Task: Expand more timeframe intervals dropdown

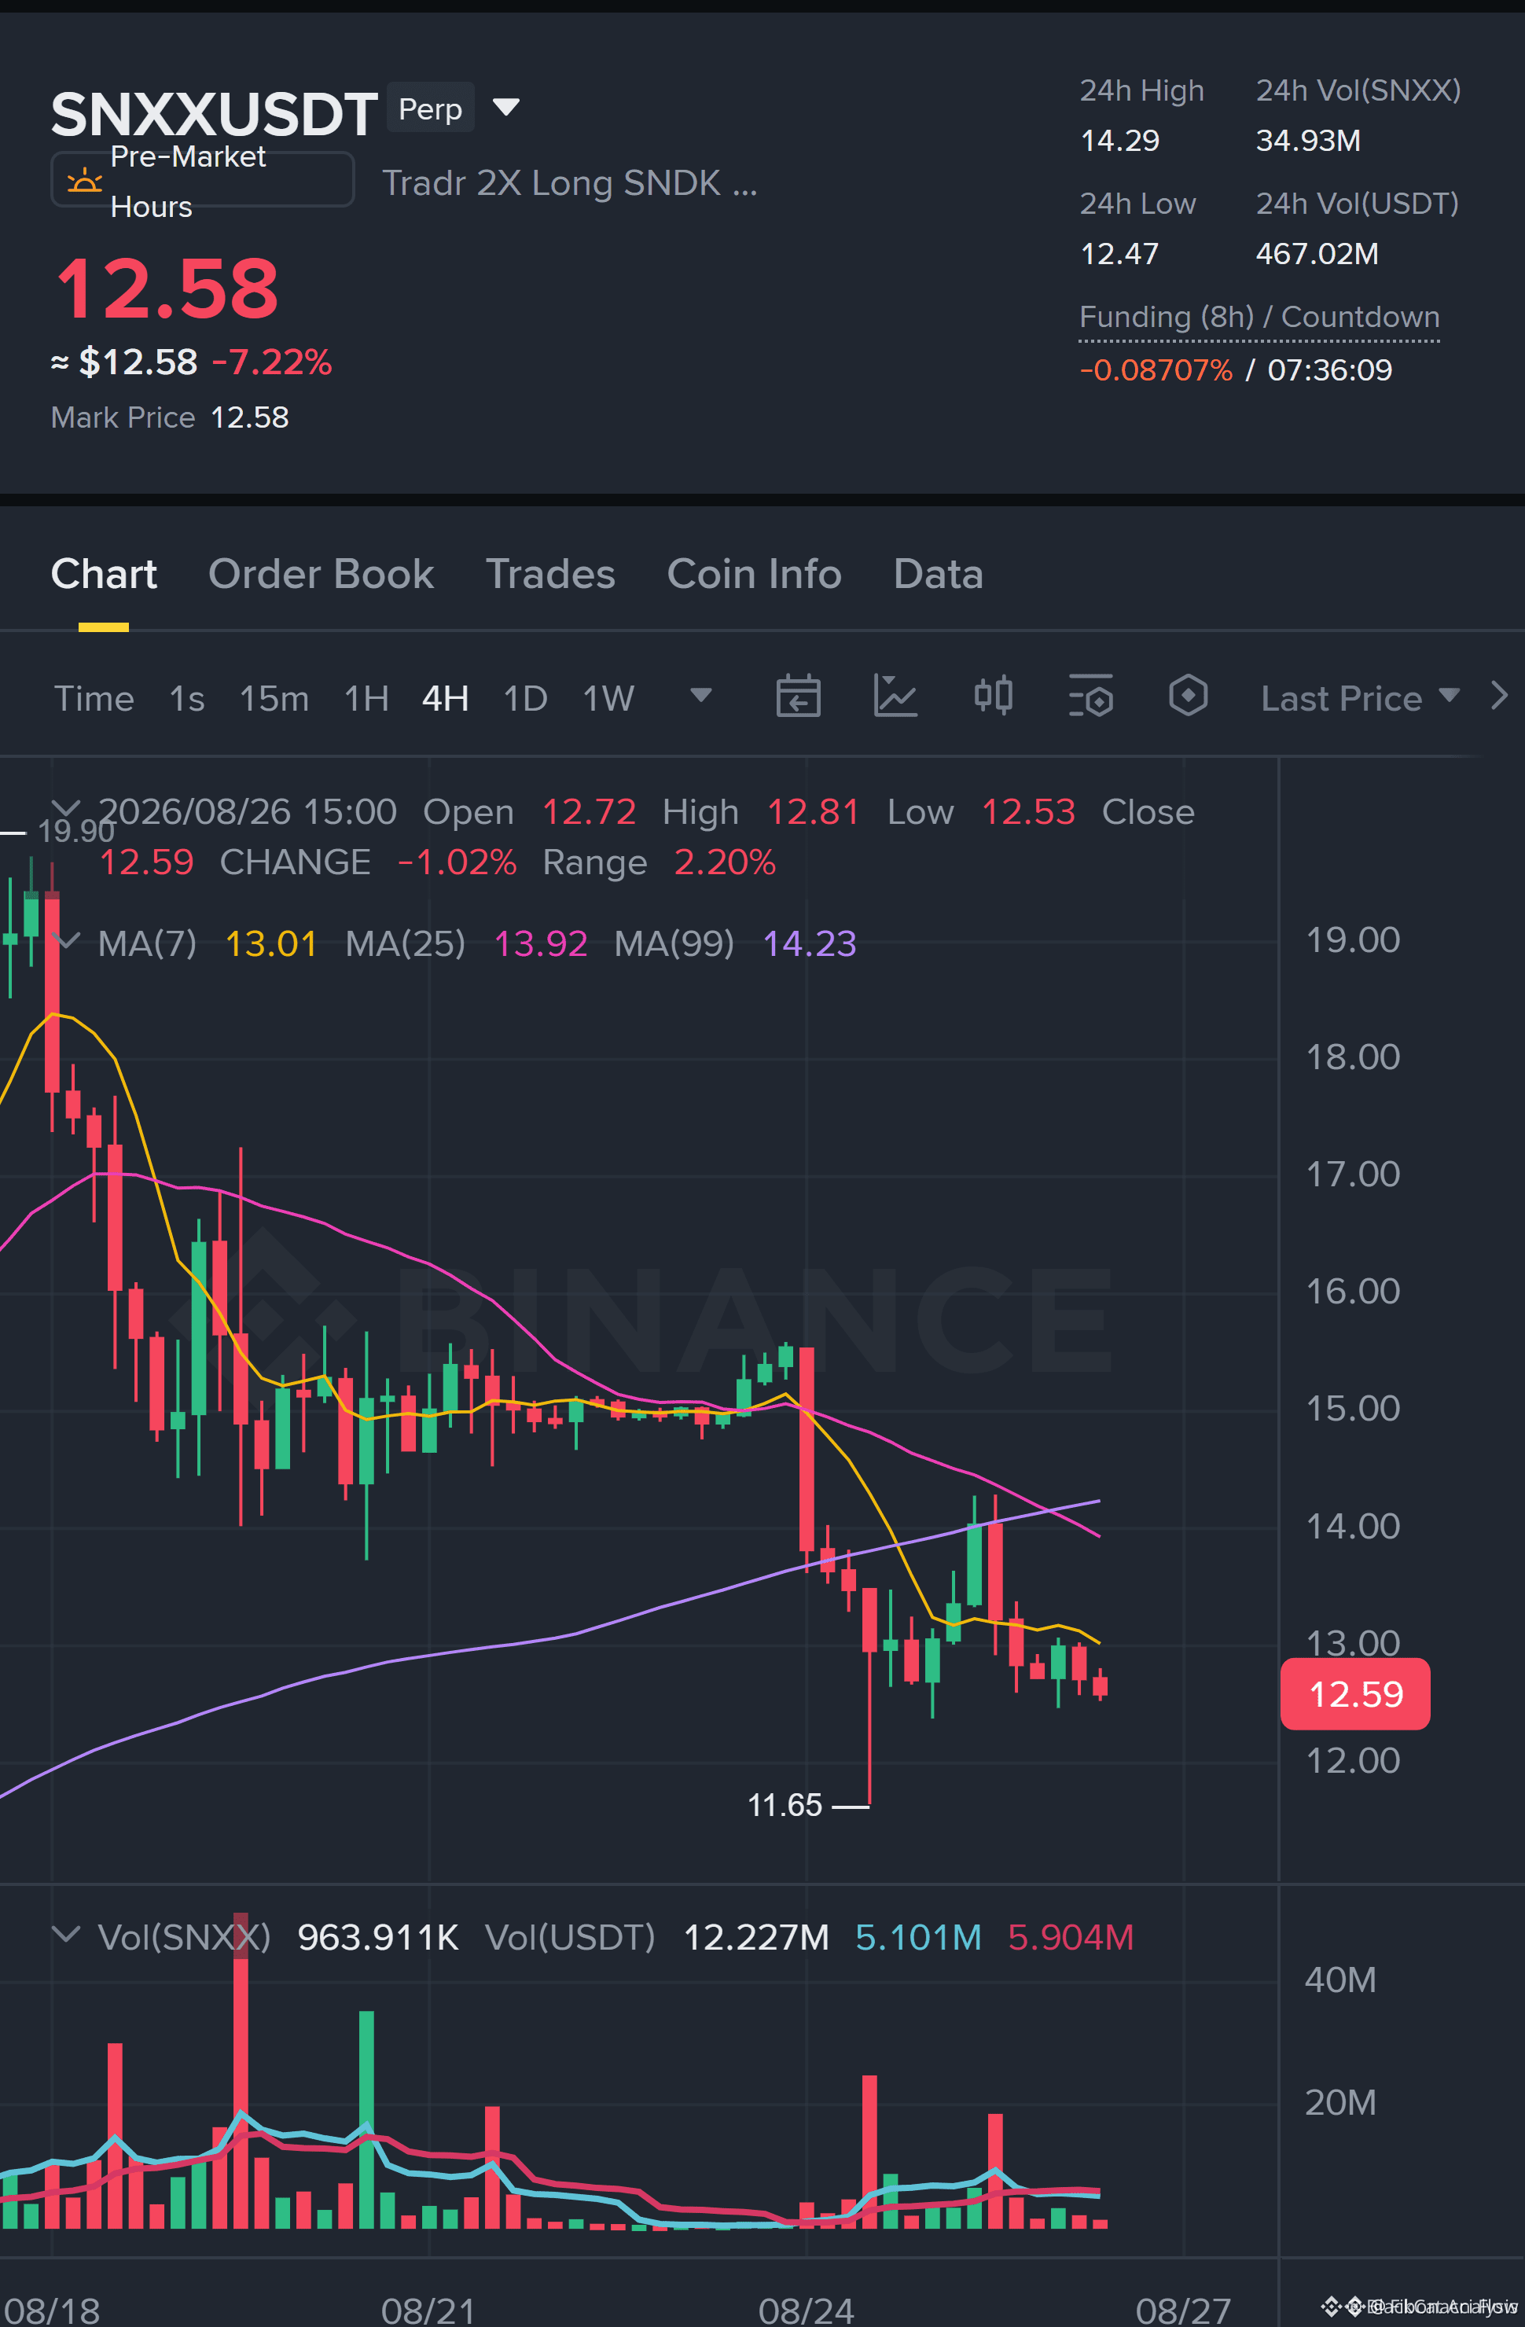Action: 701,695
